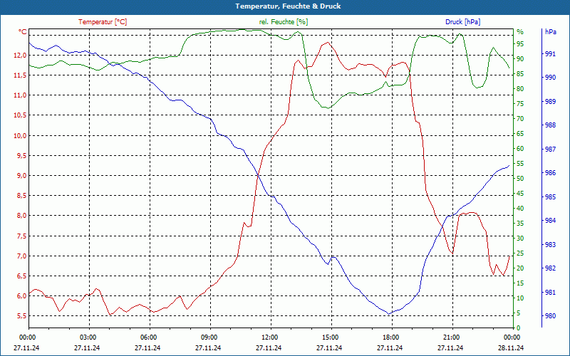The image size is (570, 356).
Task: Click green humidity axis value '40'
Action: click(x=520, y=209)
